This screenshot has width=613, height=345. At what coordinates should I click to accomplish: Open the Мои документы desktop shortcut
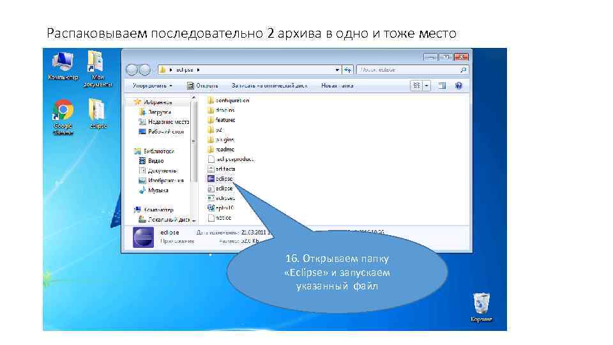coord(97,69)
